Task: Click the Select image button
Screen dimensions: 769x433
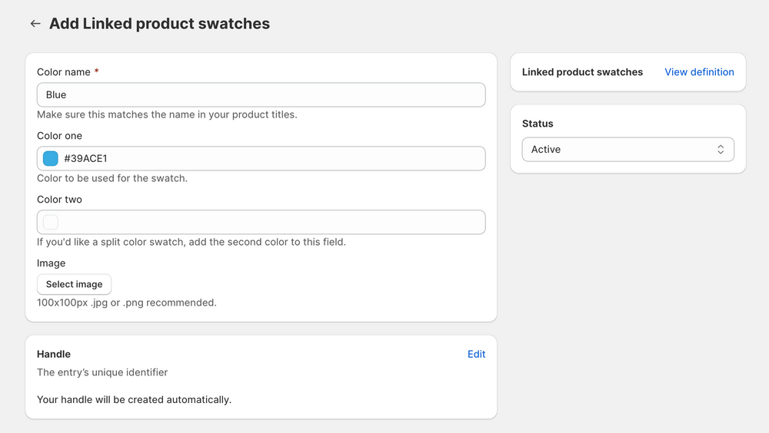Action: 74,284
